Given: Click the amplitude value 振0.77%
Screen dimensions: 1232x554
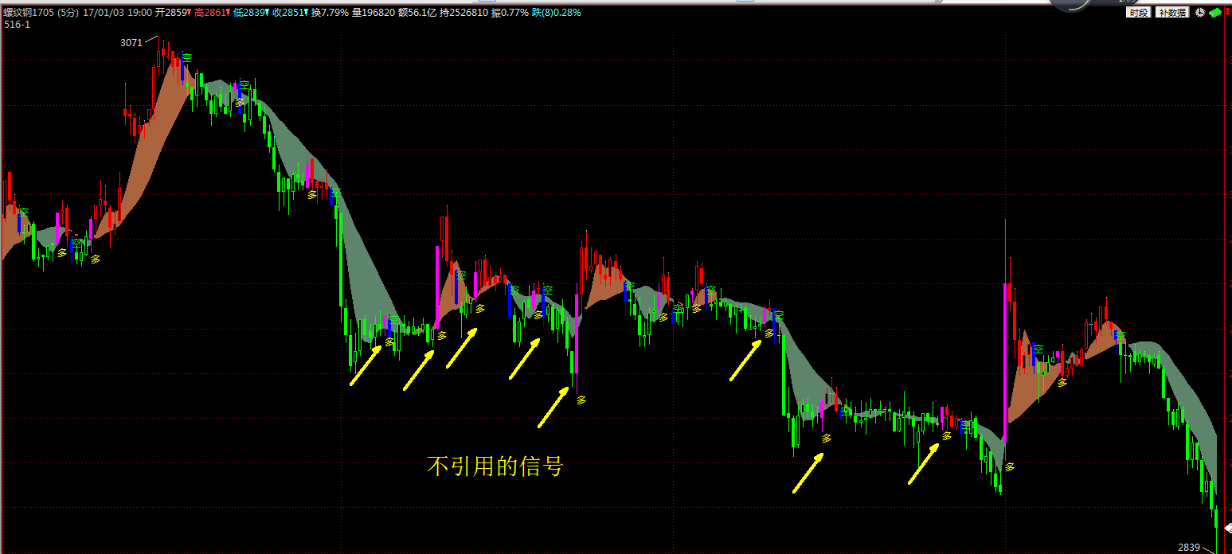Looking at the screenshot, I should (510, 12).
